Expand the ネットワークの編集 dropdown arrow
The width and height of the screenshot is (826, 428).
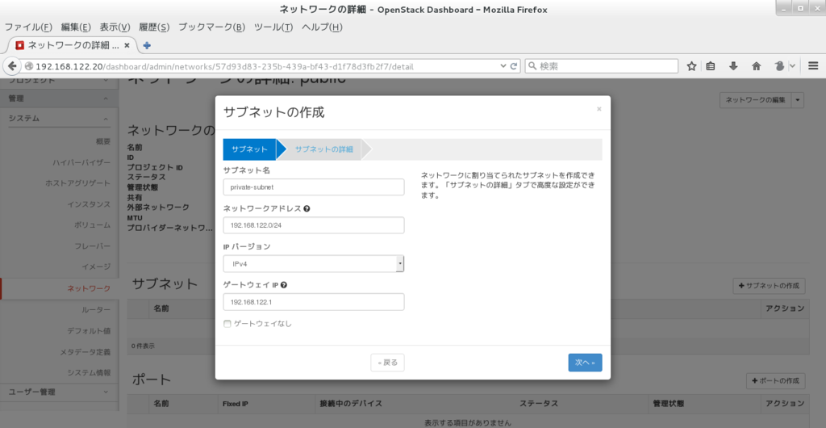[798, 99]
